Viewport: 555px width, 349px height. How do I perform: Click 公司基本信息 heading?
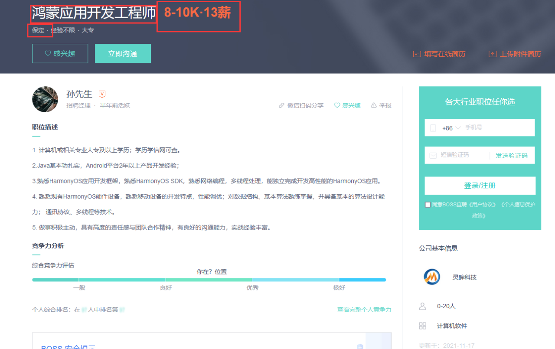(438, 248)
